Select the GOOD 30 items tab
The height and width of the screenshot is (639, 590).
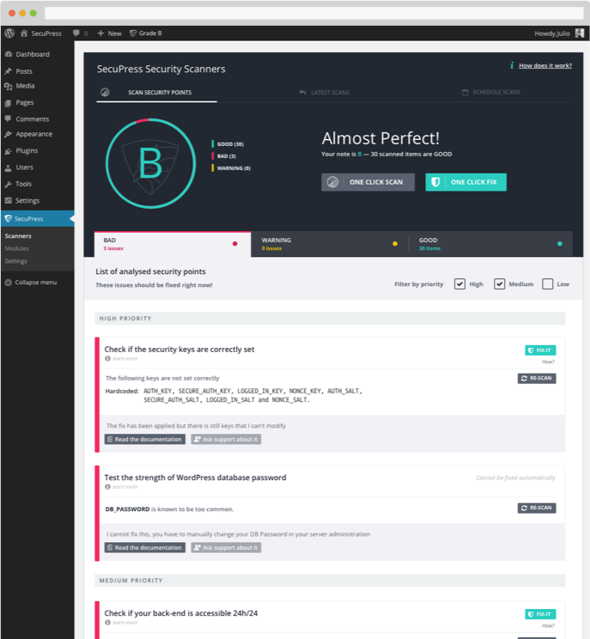coord(490,244)
